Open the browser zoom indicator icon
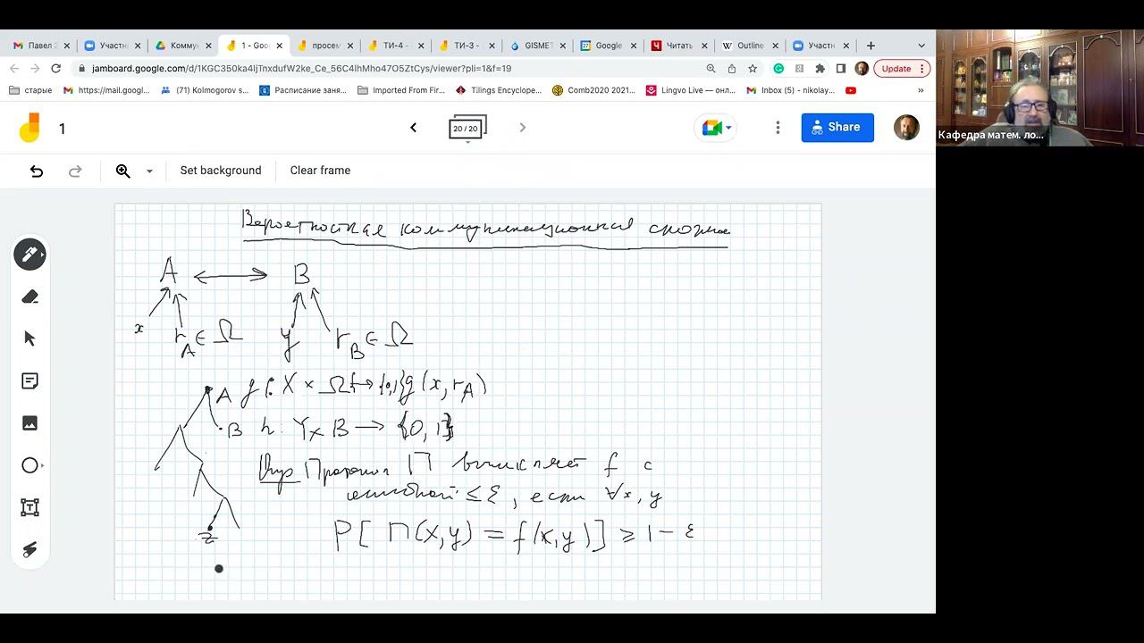Viewport: 1144px width, 643px height. coord(711,68)
